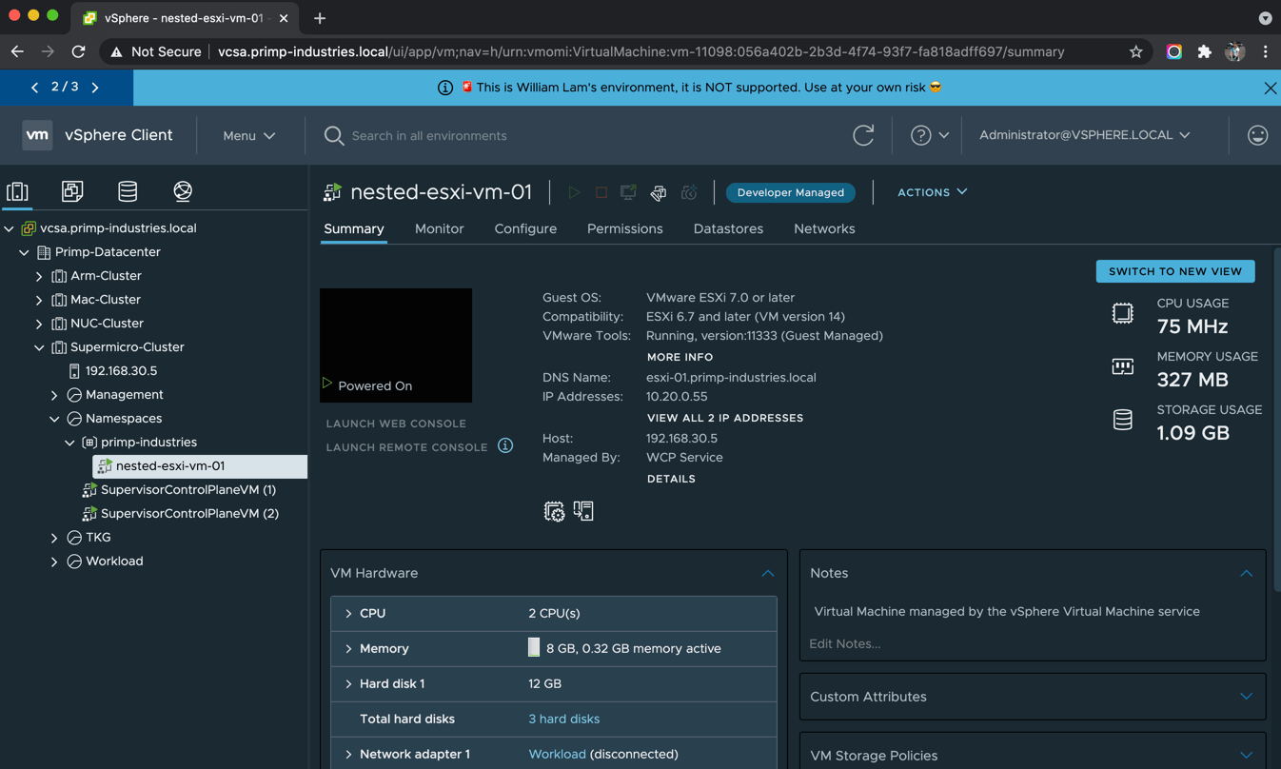Bookmark this page with star icon

1135,52
